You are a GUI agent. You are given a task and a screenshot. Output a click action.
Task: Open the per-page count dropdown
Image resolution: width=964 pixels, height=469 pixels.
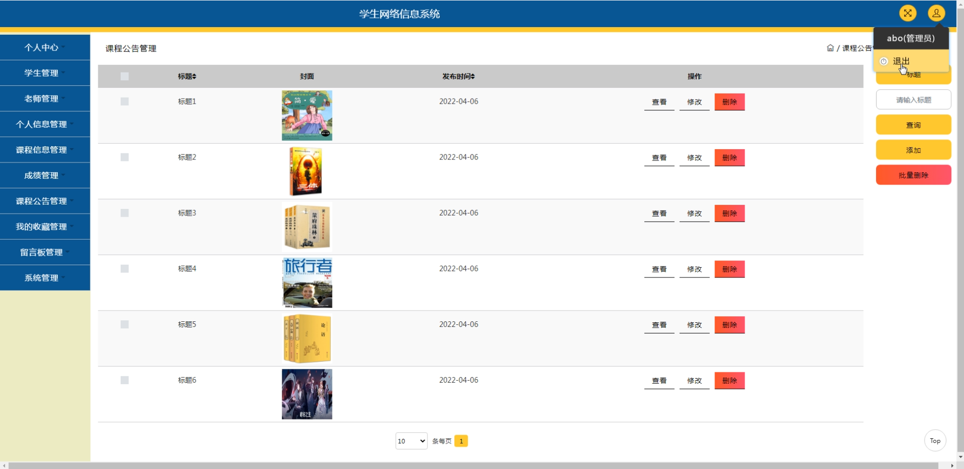point(411,441)
